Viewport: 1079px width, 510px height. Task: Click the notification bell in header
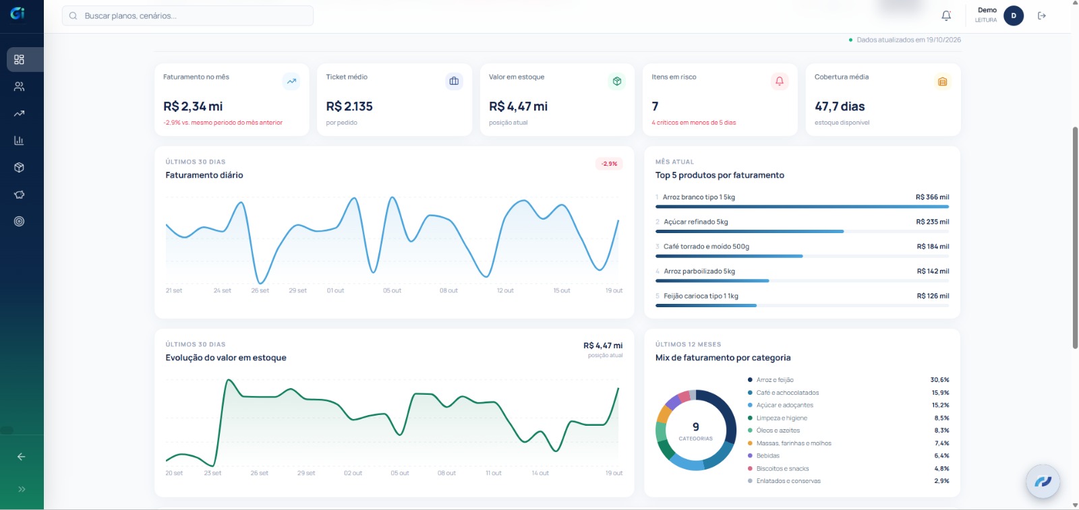tap(946, 15)
